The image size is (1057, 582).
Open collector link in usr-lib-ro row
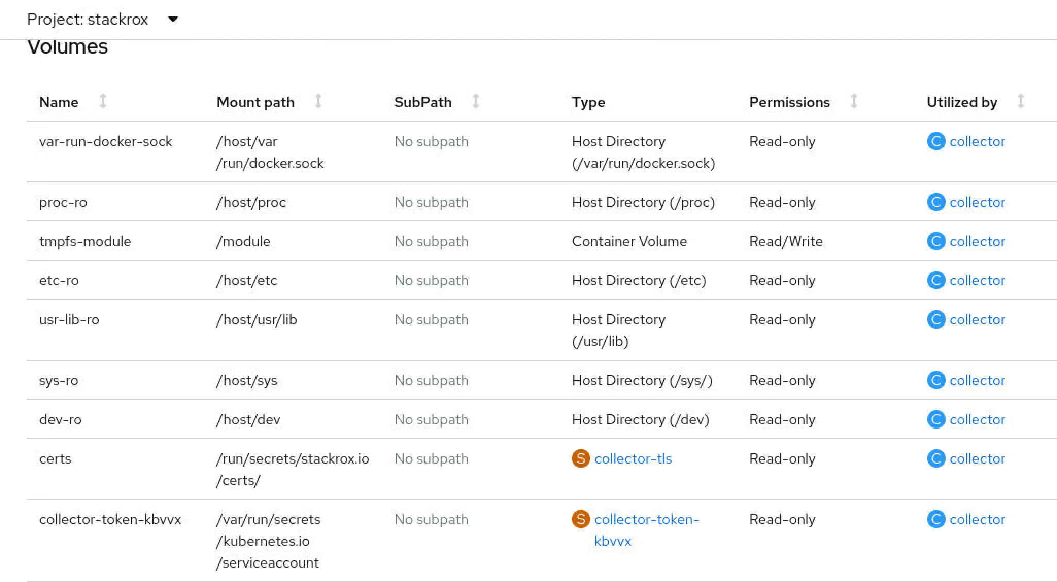pos(977,320)
